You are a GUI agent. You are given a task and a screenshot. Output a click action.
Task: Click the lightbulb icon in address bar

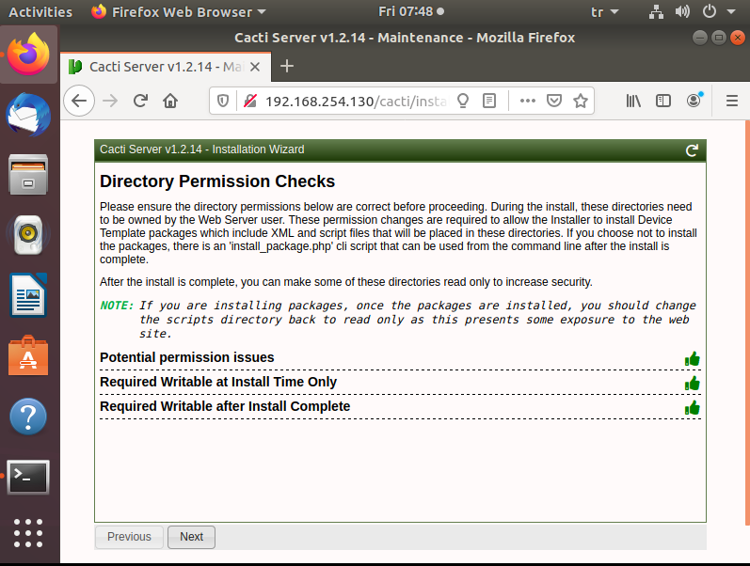463,101
